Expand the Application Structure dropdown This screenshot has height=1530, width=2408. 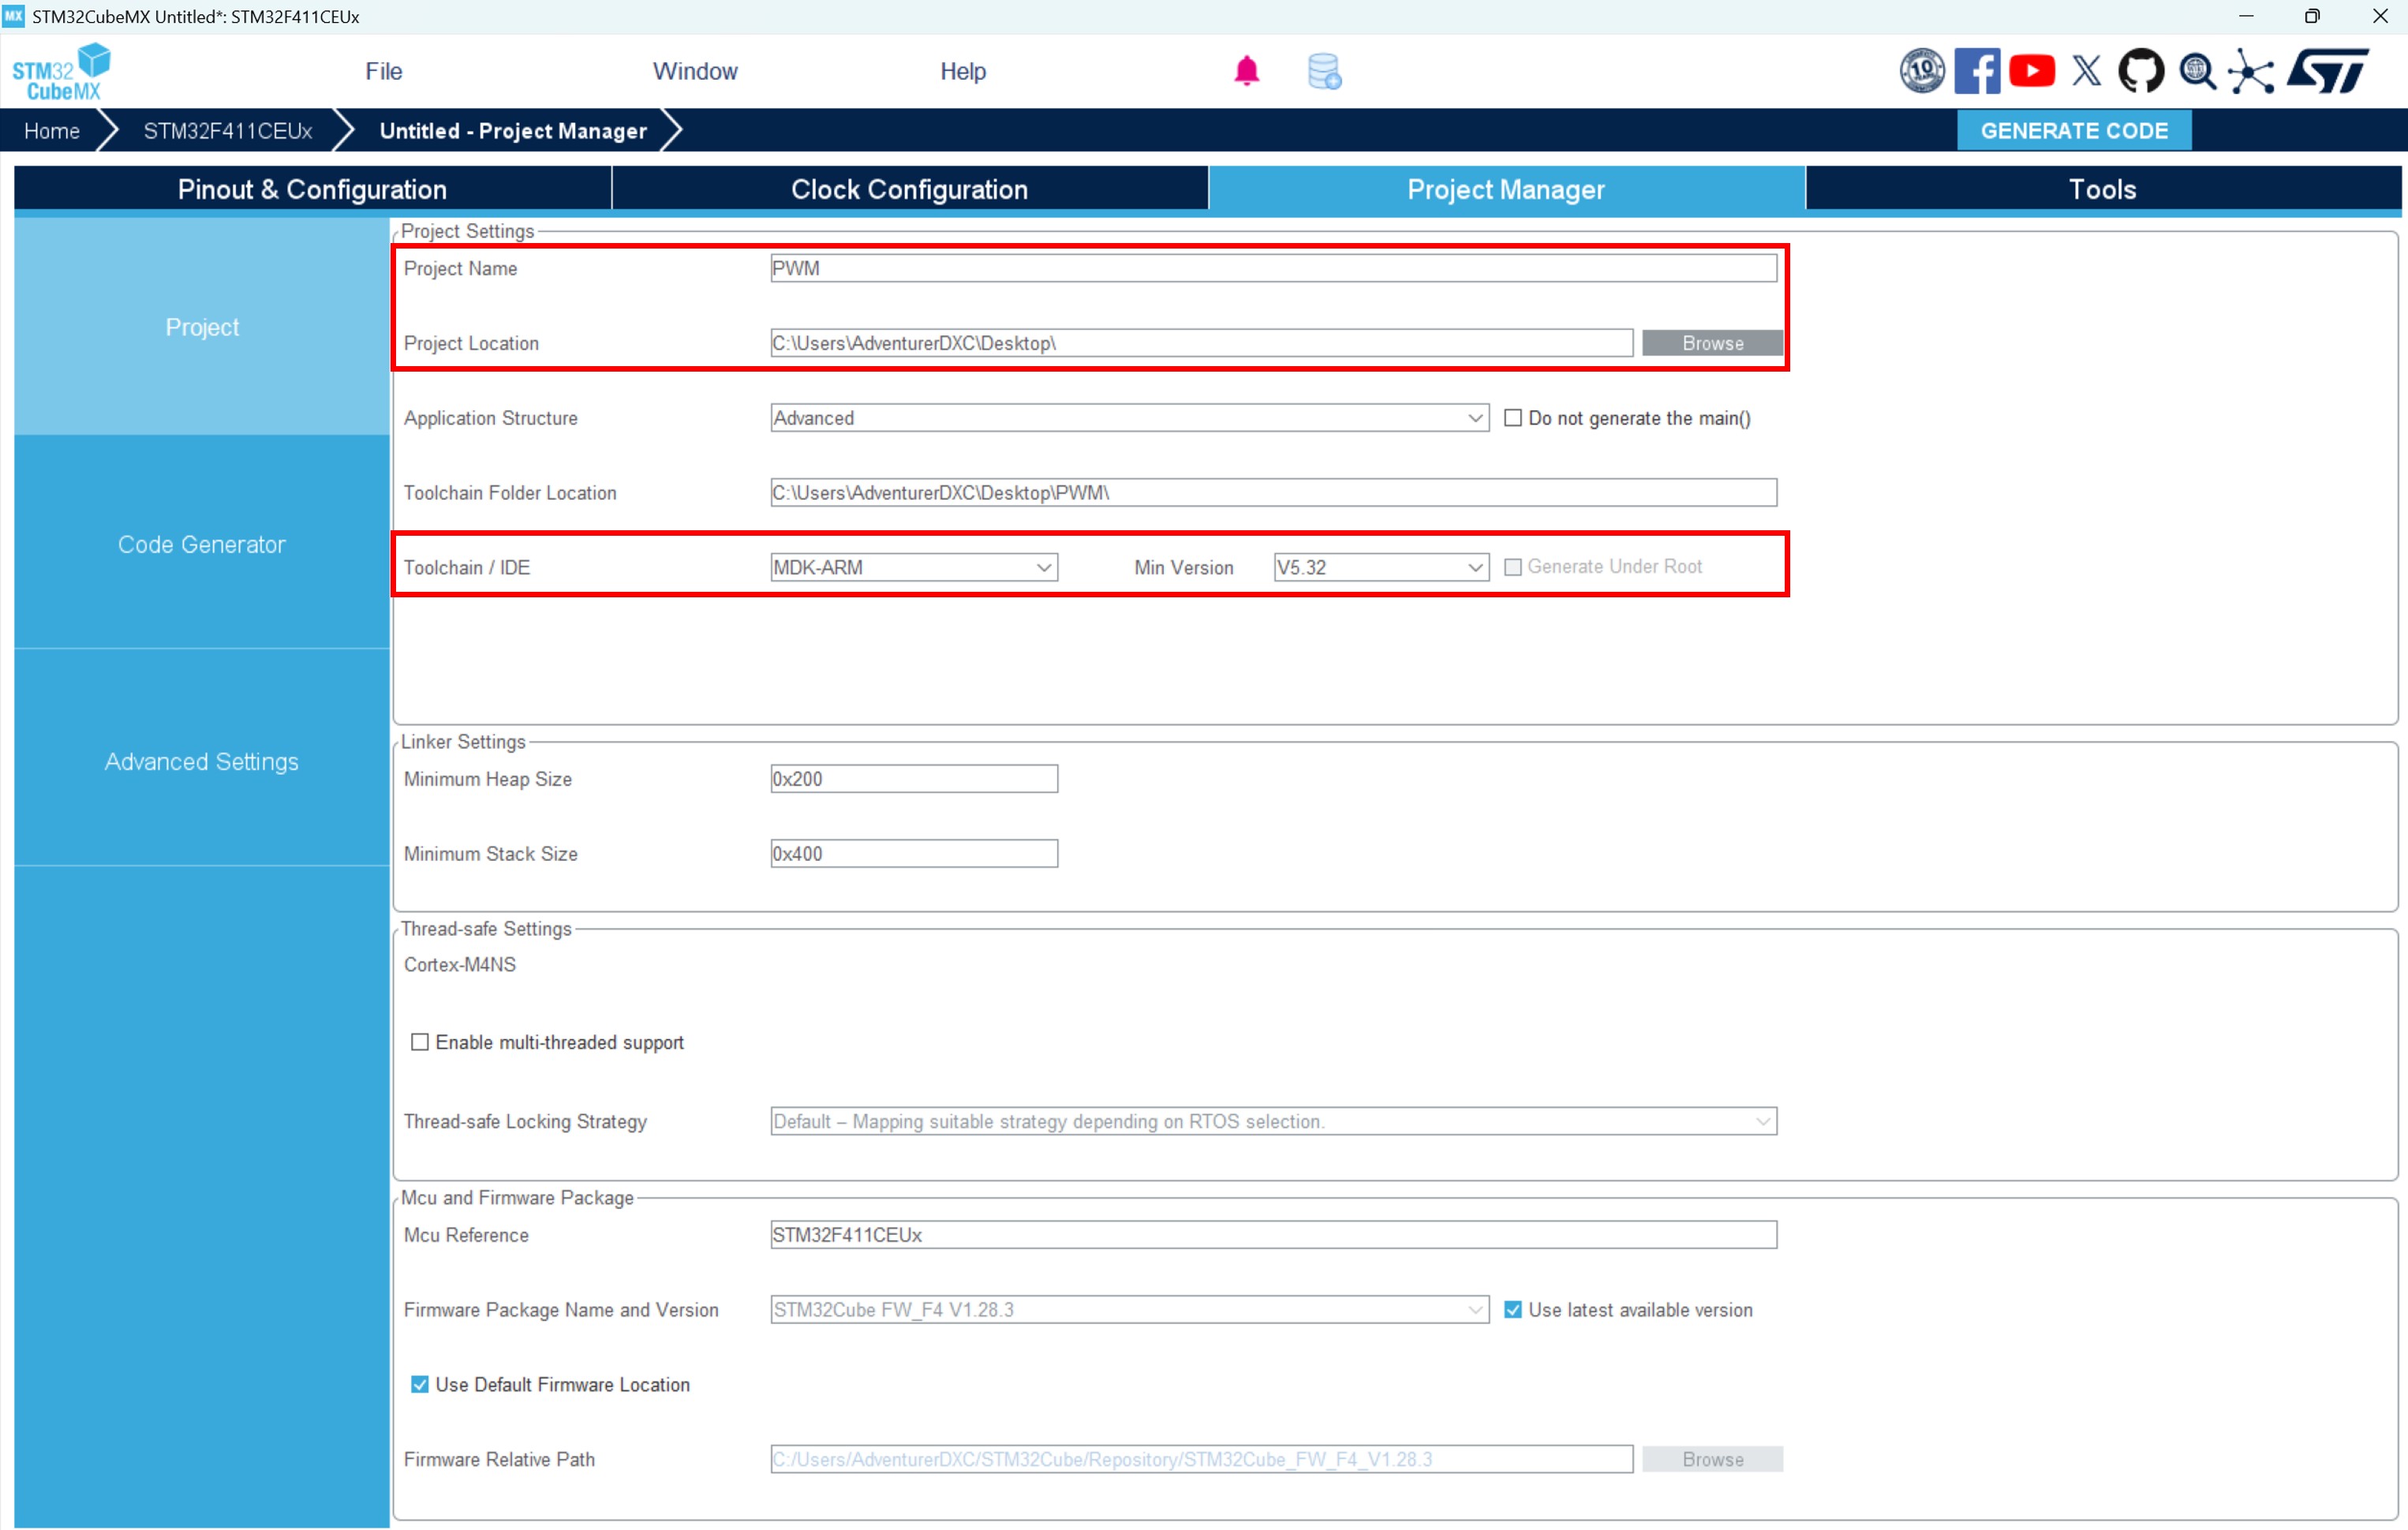pos(1129,418)
